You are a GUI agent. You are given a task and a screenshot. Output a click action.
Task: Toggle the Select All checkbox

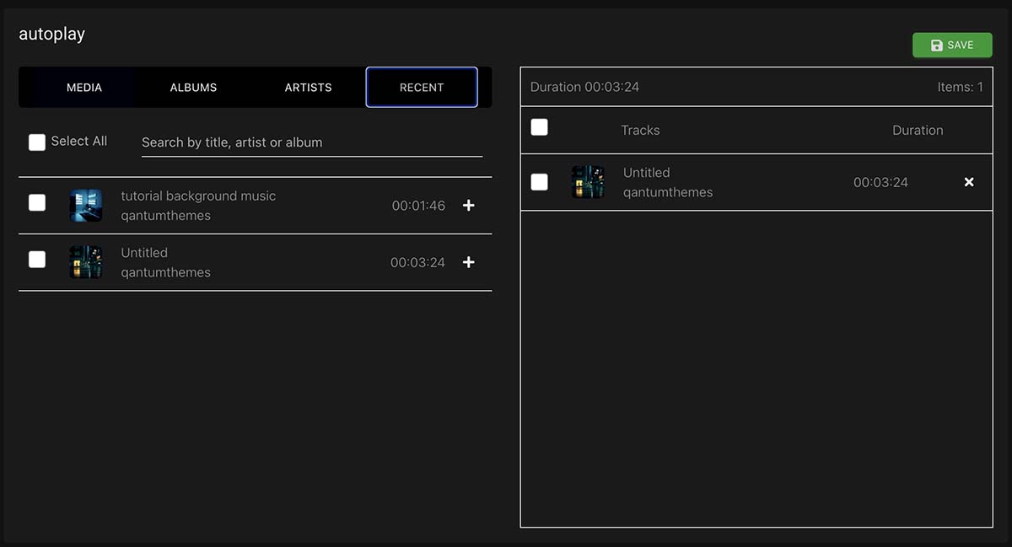click(x=37, y=142)
